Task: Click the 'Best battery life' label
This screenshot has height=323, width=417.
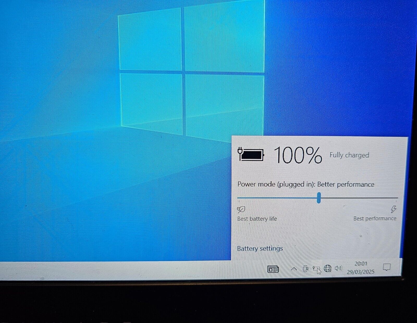Action: point(257,219)
